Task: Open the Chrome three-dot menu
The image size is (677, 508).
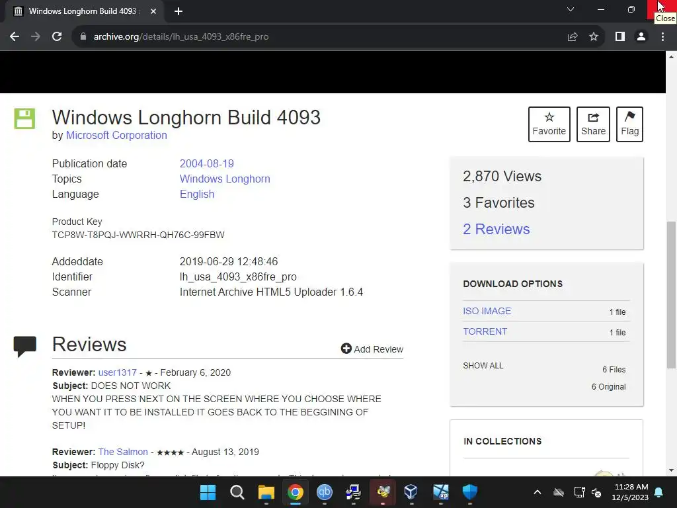Action: click(662, 37)
